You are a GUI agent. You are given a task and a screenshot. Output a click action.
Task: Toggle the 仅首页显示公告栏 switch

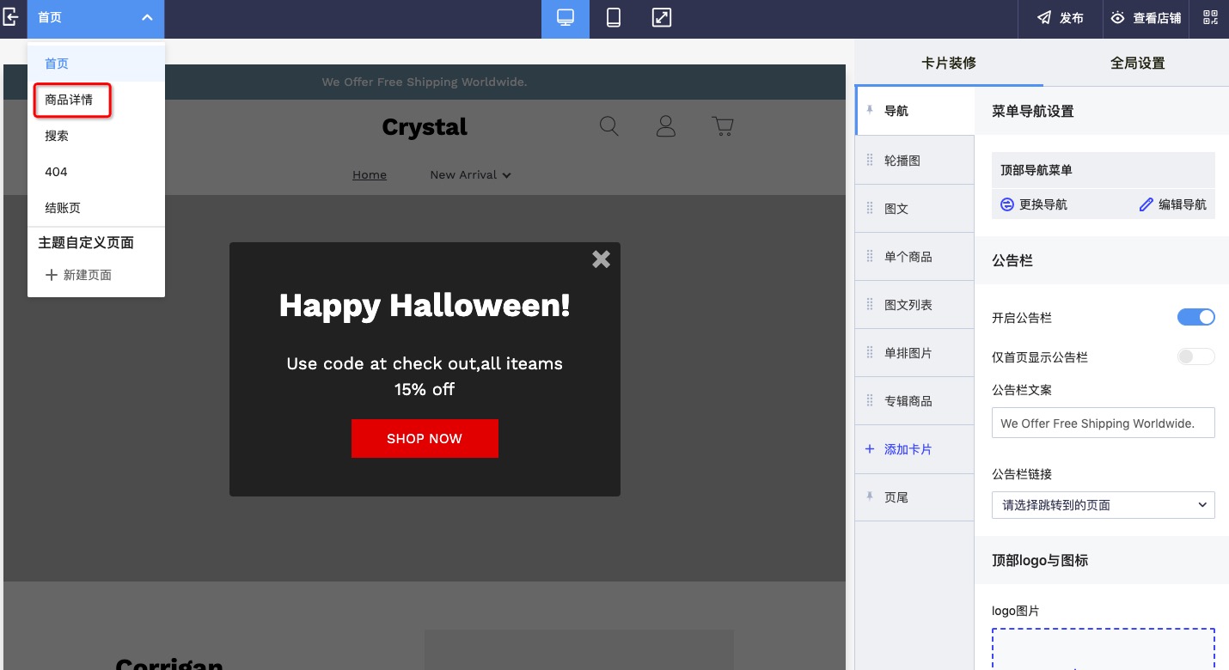(1195, 356)
